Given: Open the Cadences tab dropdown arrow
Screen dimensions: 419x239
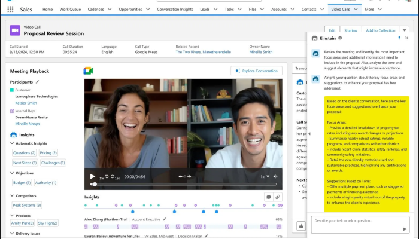Looking at the screenshot, I should pos(110,9).
